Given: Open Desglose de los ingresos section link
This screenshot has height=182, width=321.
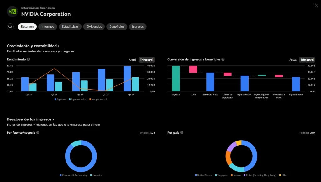Looking at the screenshot, I should point(30,119).
